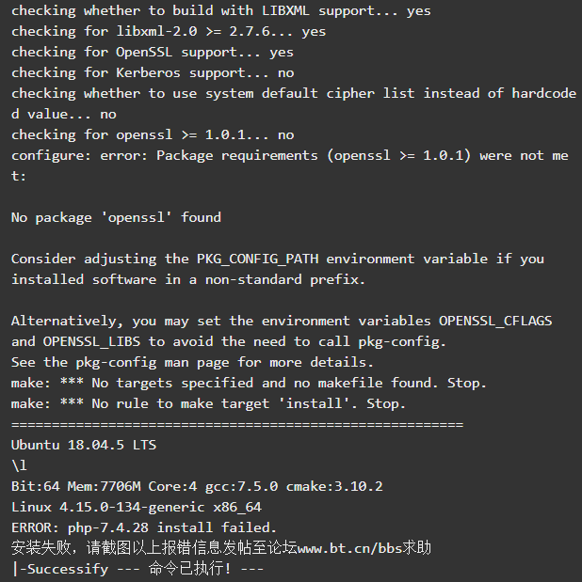Click the 'checking for OpenSSL support... yes' line
This screenshot has height=582, width=582.
[153, 53]
